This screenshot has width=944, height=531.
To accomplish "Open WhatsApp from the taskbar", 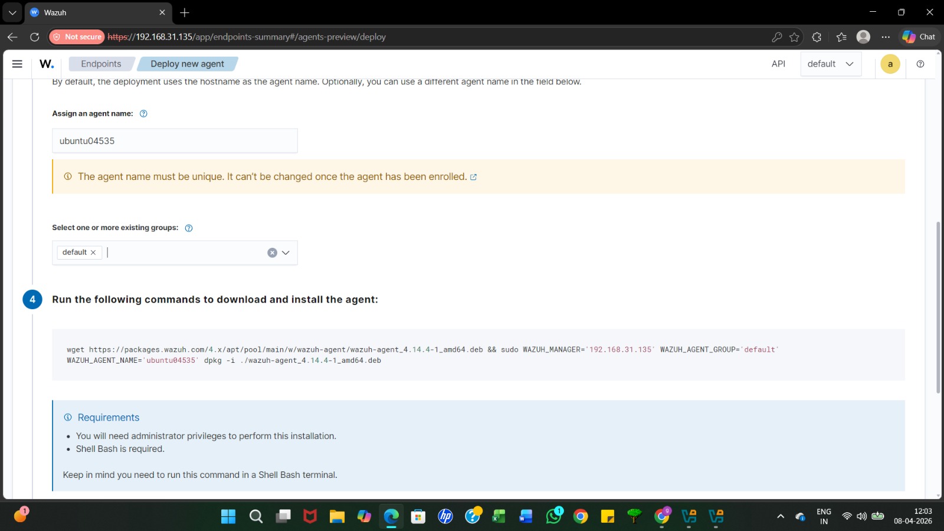I will 554,516.
